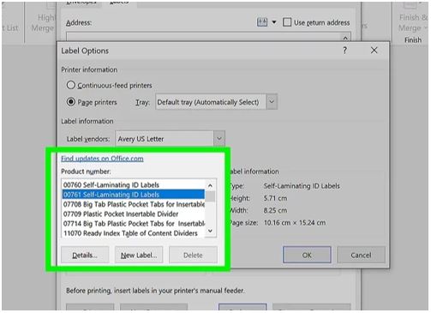
Task: Click the product list scrollbar thumb
Action: click(211, 196)
